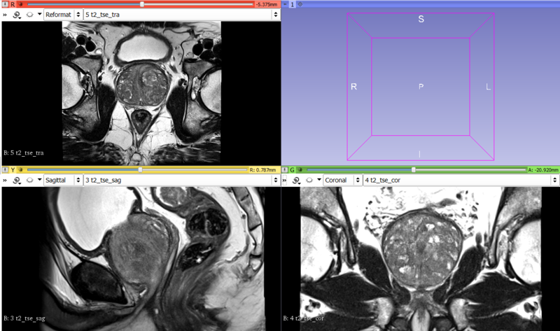Viewport: 560px width, 331px height.
Task: Click the pin icon on the Red slice bar
Action: tap(6, 4)
